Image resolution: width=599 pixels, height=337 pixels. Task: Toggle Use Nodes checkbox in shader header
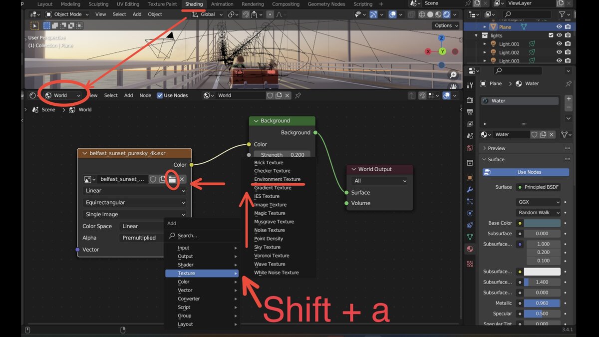coord(159,95)
